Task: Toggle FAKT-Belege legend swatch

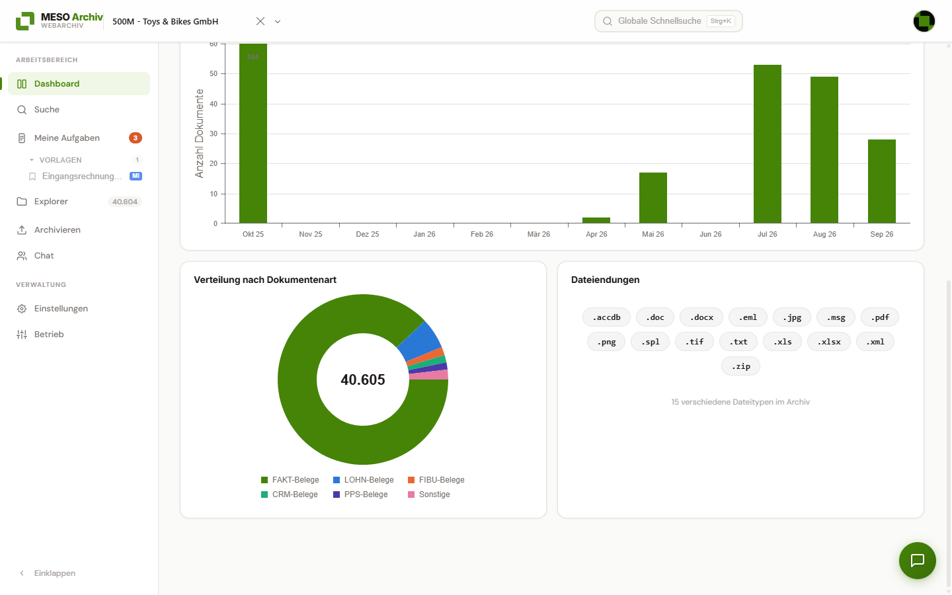Action: tap(264, 480)
